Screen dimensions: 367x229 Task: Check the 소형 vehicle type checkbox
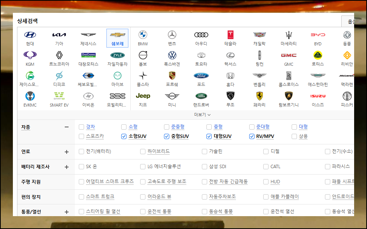(x=124, y=127)
